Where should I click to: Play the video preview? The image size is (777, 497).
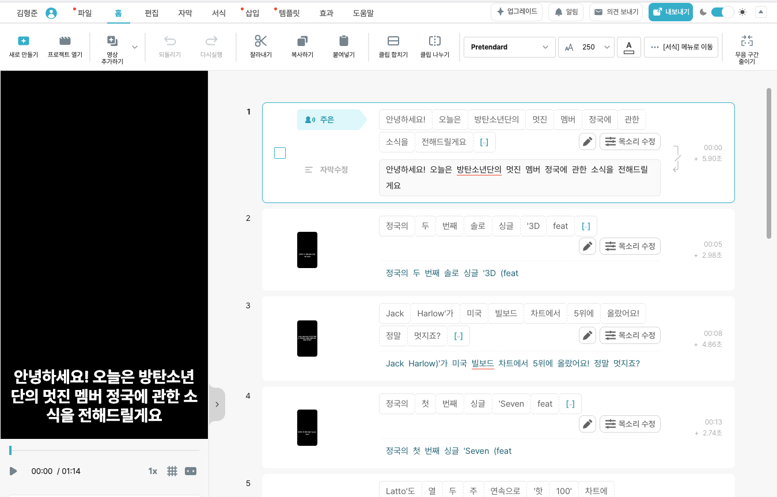click(x=13, y=471)
